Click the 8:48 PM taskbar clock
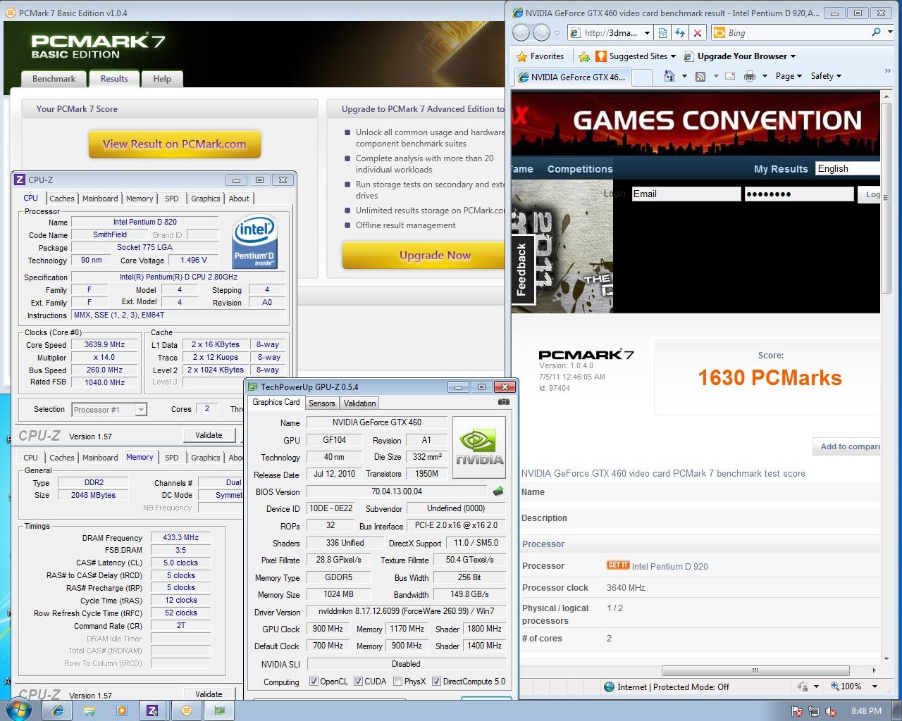 pos(866,711)
